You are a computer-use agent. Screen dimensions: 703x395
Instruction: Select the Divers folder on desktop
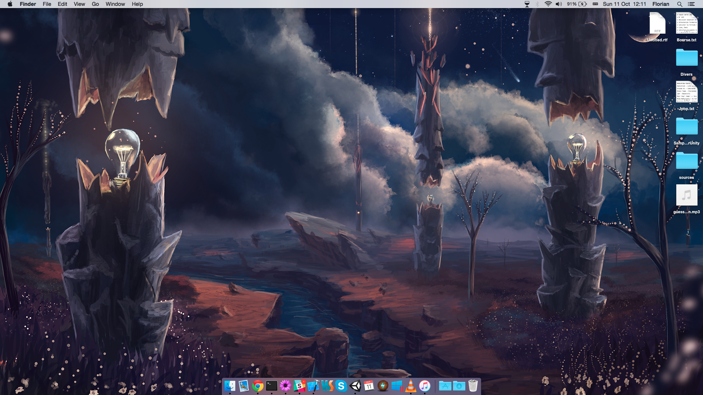pos(687,59)
